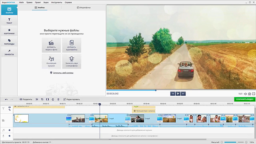This screenshot has width=256, height=144.
Task: Change the 16:9 aspect ratio
Action: [x=240, y=94]
